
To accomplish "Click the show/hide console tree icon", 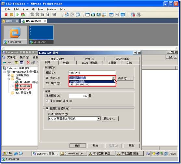I will 21,63.
